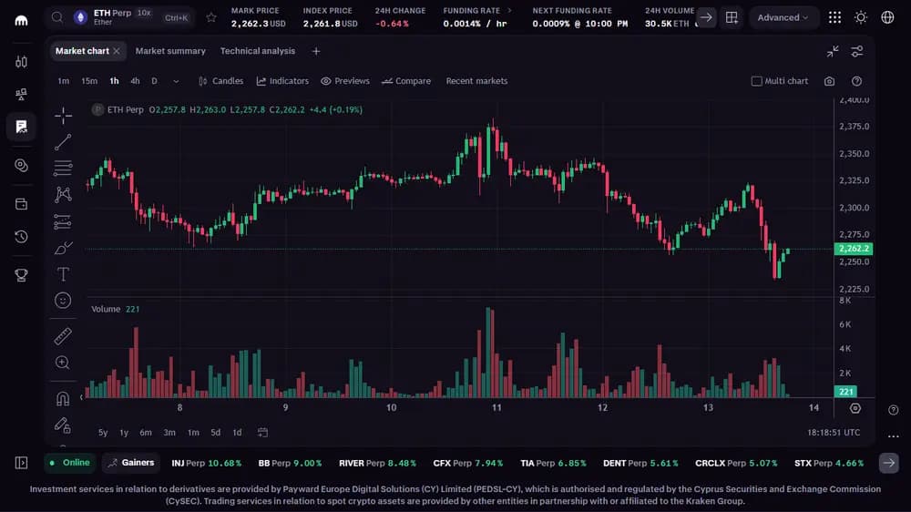Open the Advanced mode dropdown
The height and width of the screenshot is (512, 911).
[783, 17]
